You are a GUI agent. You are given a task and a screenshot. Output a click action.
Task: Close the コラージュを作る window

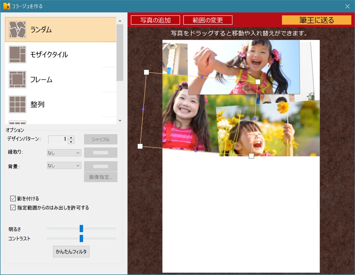347,6
